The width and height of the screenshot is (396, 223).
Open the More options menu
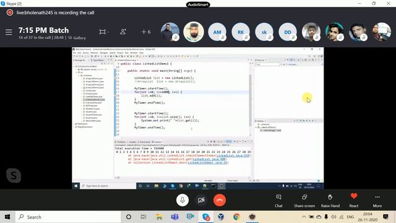pos(377,201)
